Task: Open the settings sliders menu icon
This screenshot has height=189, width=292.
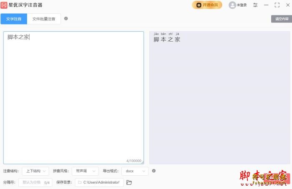Action: pos(255,5)
